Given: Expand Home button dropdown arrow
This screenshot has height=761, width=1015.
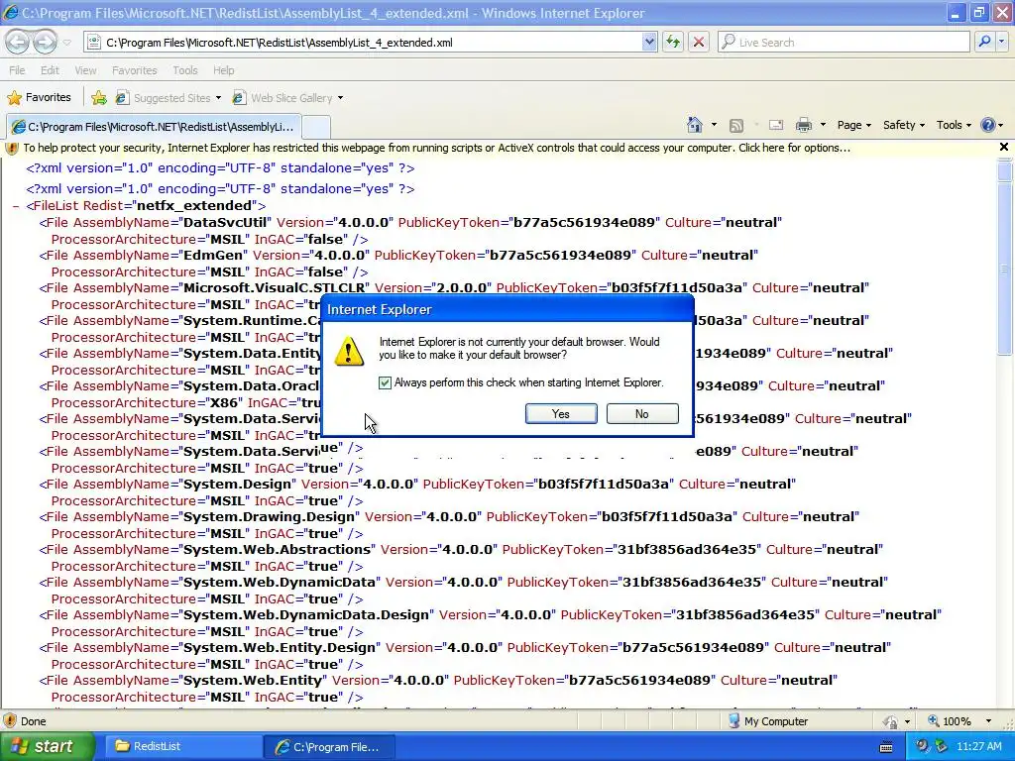Looking at the screenshot, I should (x=714, y=125).
